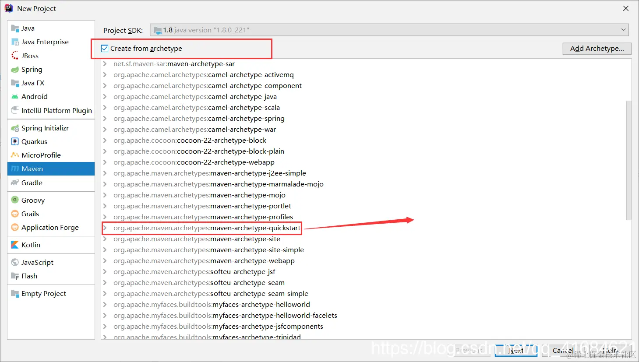
Task: Select Spring project type
Action: 51,69
